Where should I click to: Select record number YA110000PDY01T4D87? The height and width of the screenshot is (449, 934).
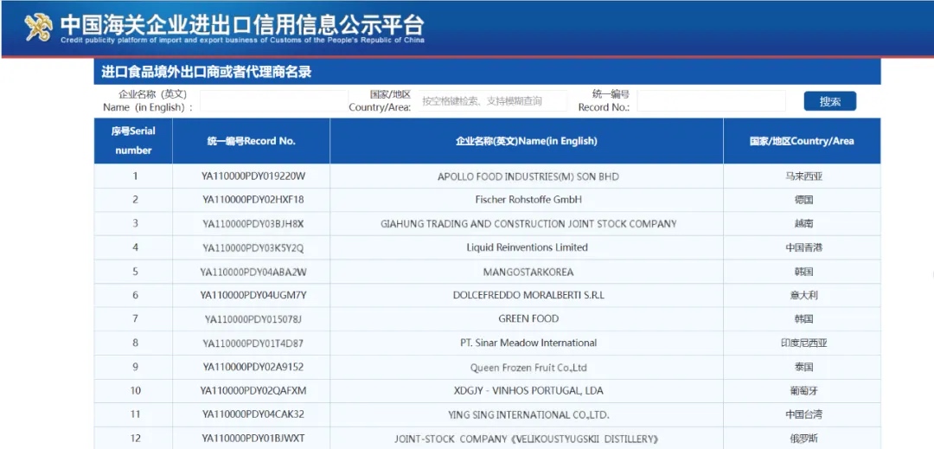click(x=253, y=343)
